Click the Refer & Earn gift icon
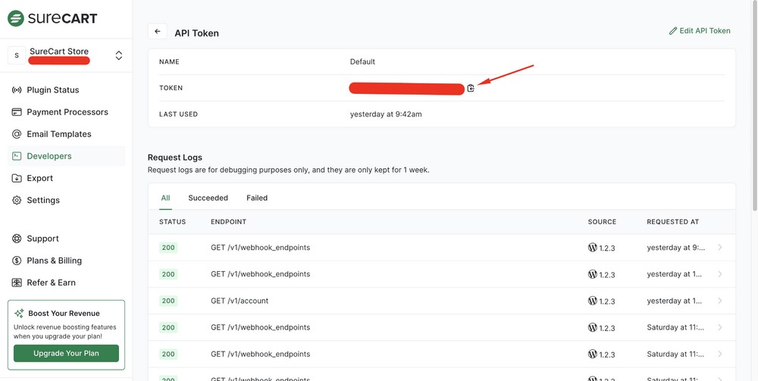Screen dimensions: 758x381 [x=17, y=283]
